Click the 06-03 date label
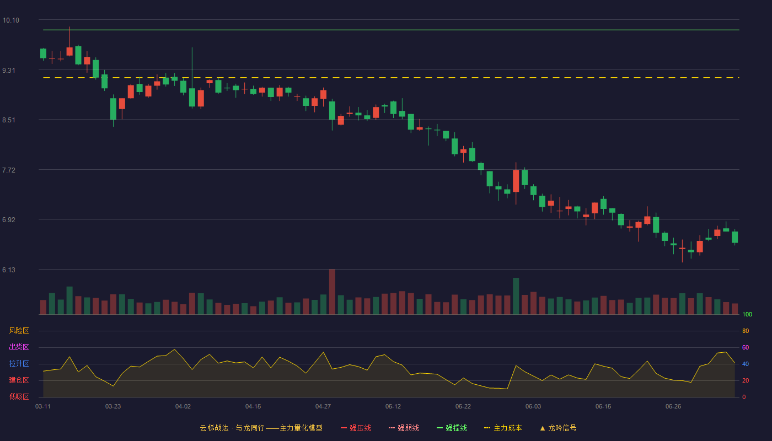The image size is (772, 441). [x=533, y=406]
